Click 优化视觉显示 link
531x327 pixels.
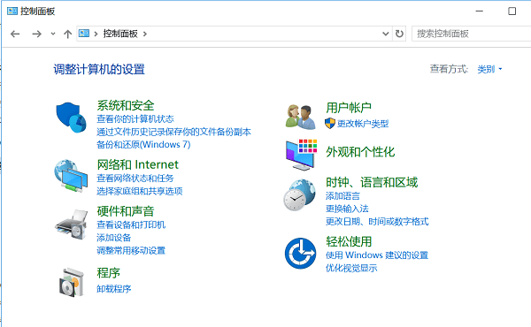[x=351, y=268]
